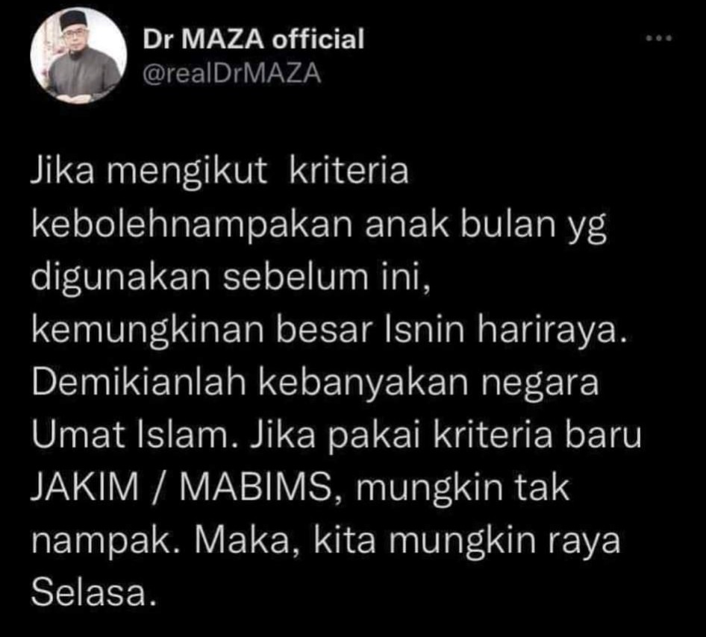Screen dimensions: 706x637
Task: Click the word hariraya in the tweet
Action: [552, 329]
